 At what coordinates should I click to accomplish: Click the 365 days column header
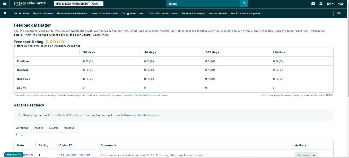tap(212, 52)
